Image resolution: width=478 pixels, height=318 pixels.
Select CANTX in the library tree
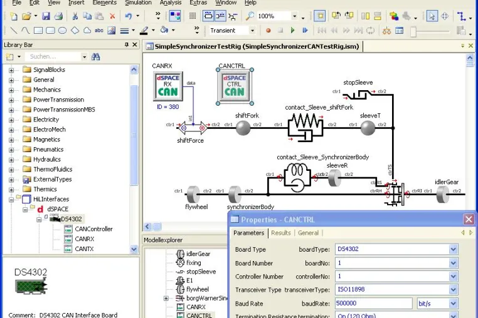click(x=84, y=249)
